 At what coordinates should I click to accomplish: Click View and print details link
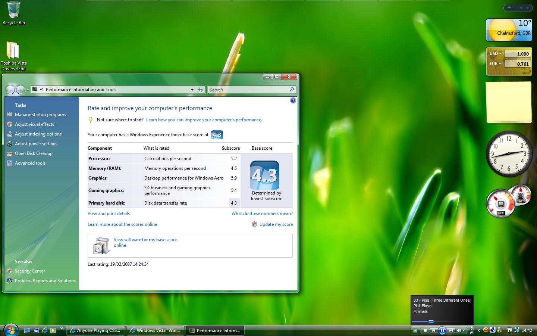tap(109, 214)
